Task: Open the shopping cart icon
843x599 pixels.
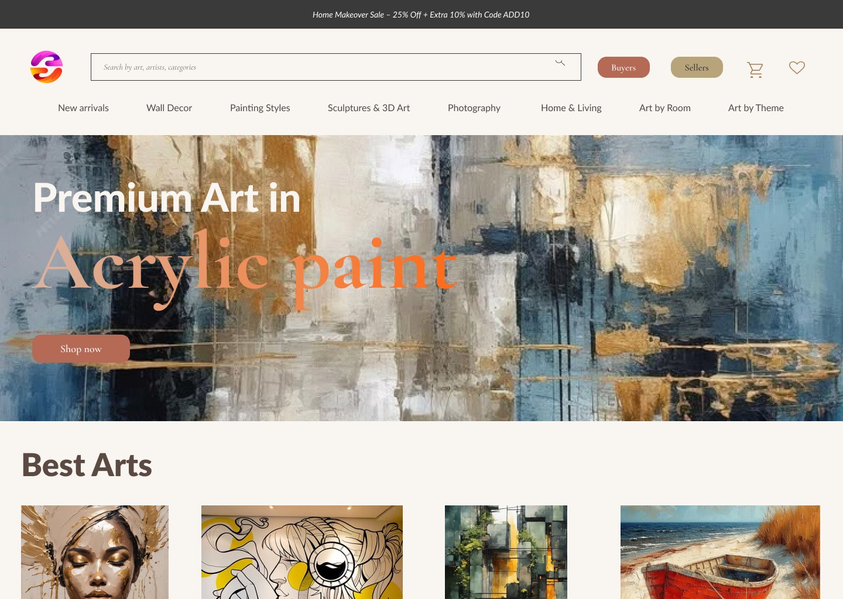Action: (755, 70)
